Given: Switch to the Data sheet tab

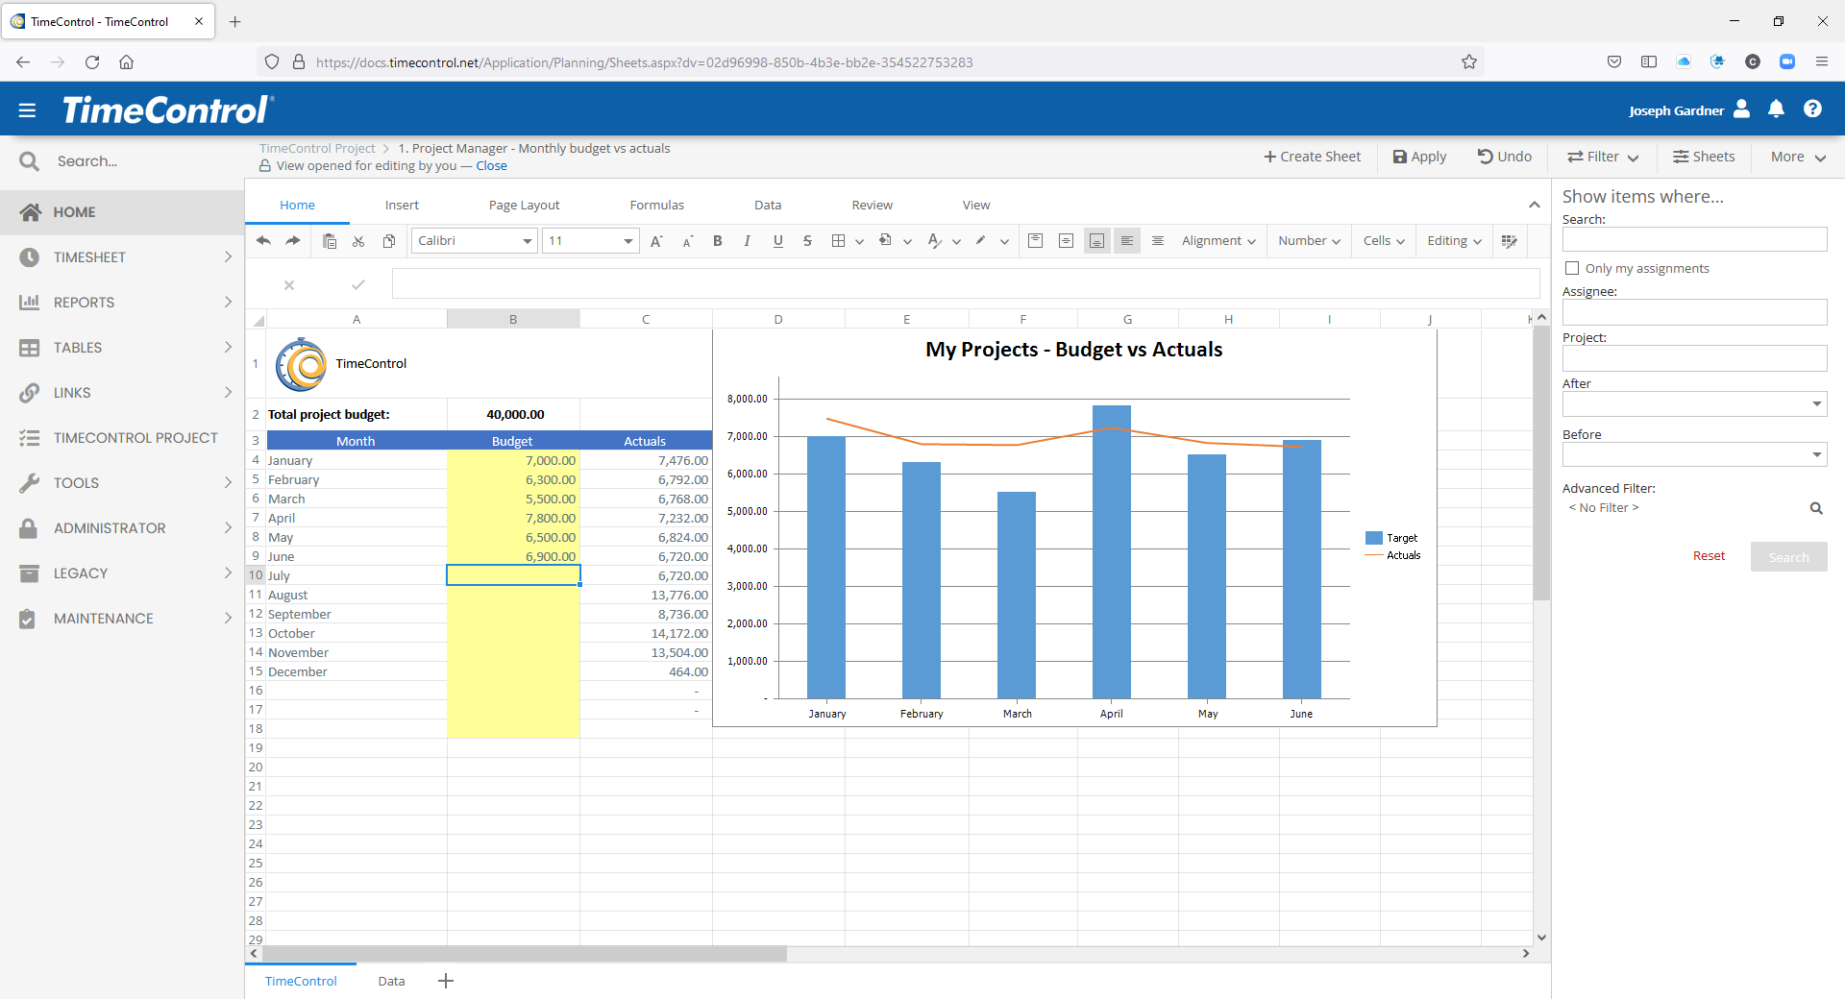Looking at the screenshot, I should click(x=391, y=981).
